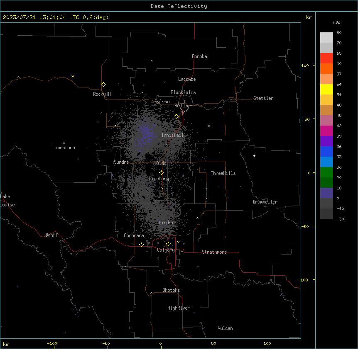Click the Cochrane city label
358x349 pixels.
tap(134, 235)
